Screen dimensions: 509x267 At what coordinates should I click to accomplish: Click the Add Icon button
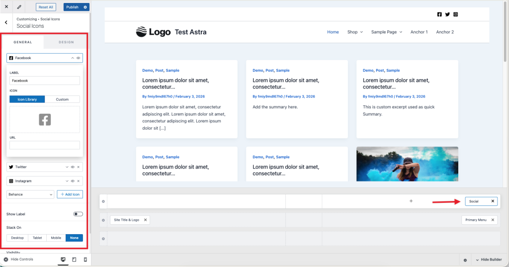click(x=70, y=194)
